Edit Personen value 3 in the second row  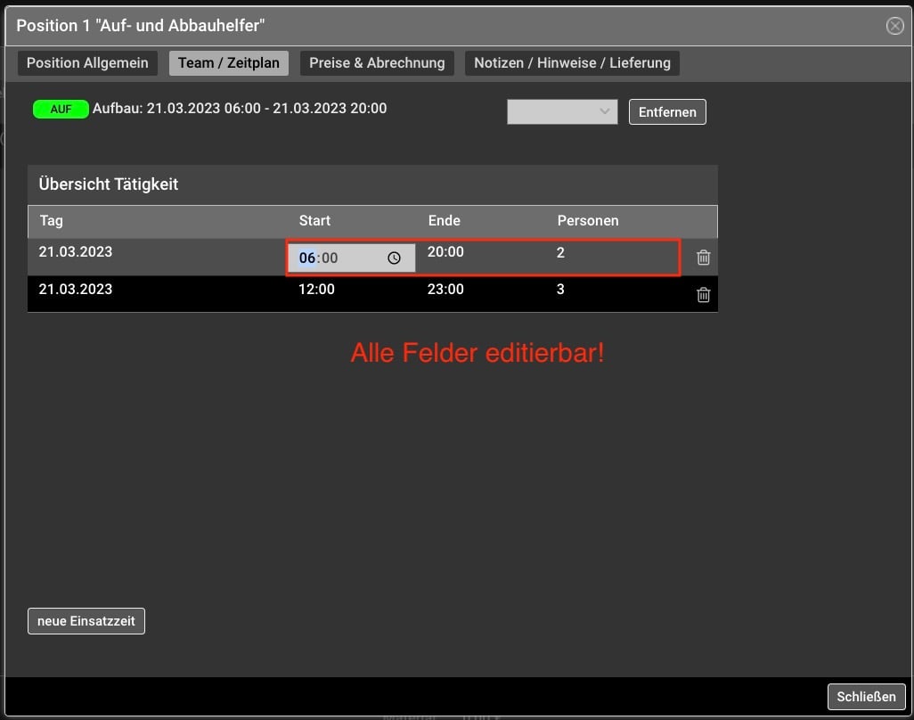[x=560, y=290]
